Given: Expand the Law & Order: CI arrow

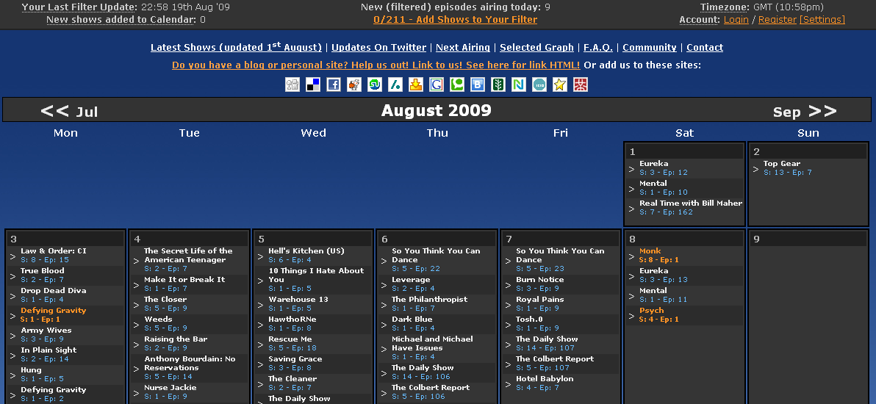Looking at the screenshot, I should (12, 256).
